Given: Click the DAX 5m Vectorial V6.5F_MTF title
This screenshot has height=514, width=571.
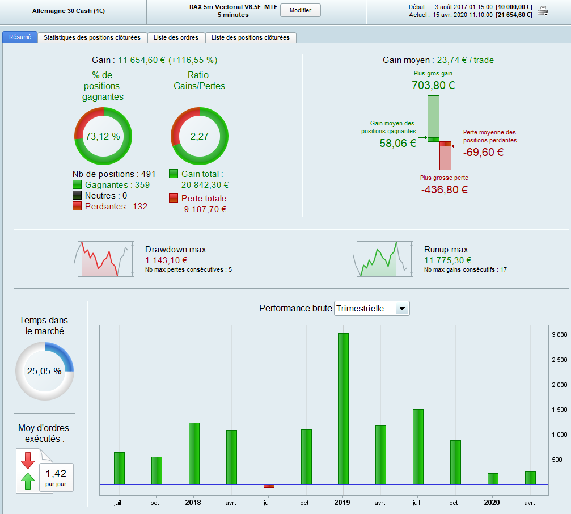Looking at the screenshot, I should click(x=233, y=7).
